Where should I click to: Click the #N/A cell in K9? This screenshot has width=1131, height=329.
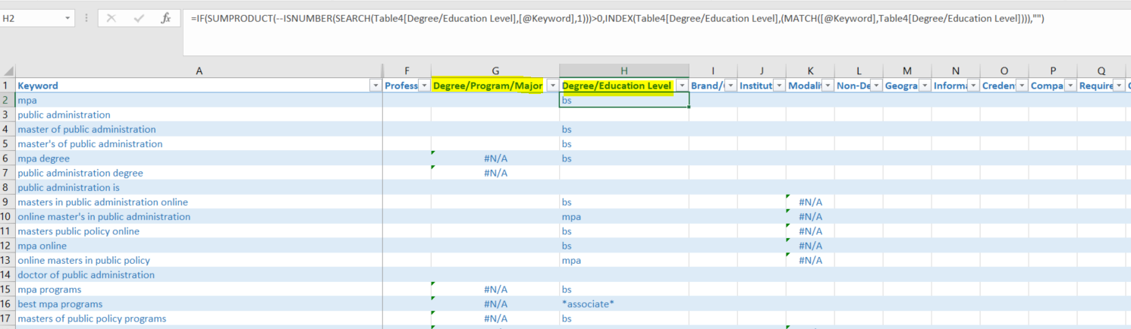[810, 202]
